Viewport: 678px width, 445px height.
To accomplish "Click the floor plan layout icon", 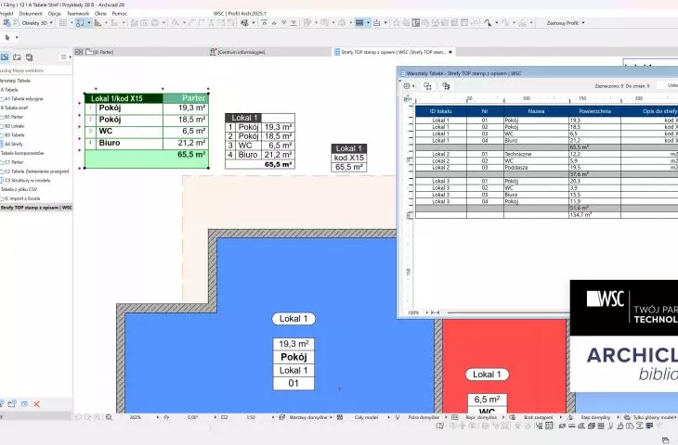I will coord(415,23).
